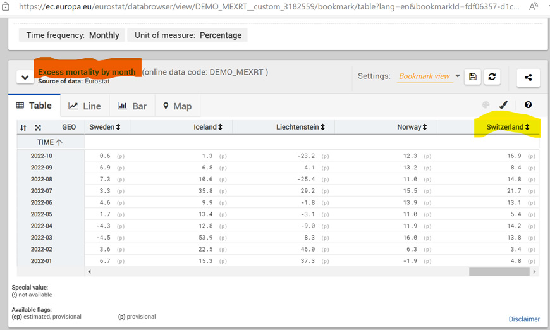Collapse the Excess mortality dataset panel
Viewport: 550px width, 330px height.
[x=25, y=77]
